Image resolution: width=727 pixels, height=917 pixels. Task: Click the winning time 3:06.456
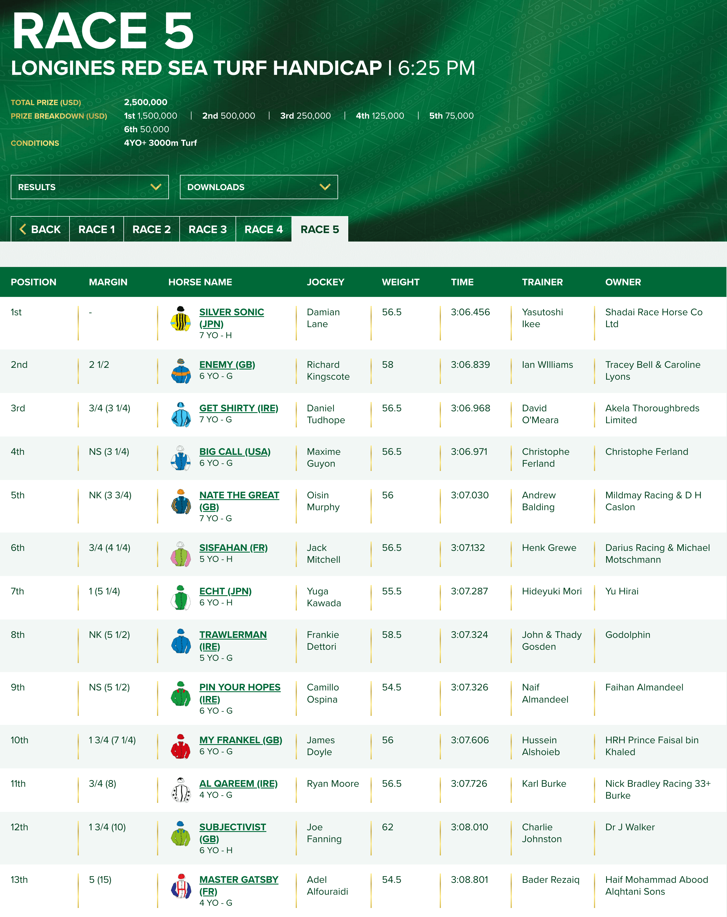(470, 312)
